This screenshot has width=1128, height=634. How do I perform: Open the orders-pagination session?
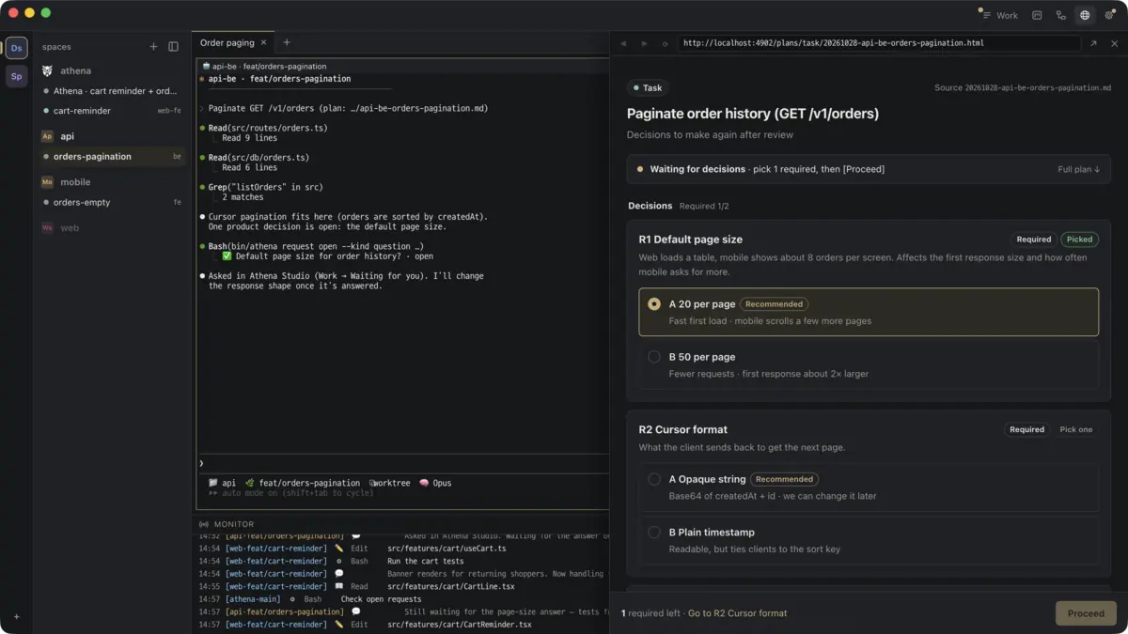point(112,157)
